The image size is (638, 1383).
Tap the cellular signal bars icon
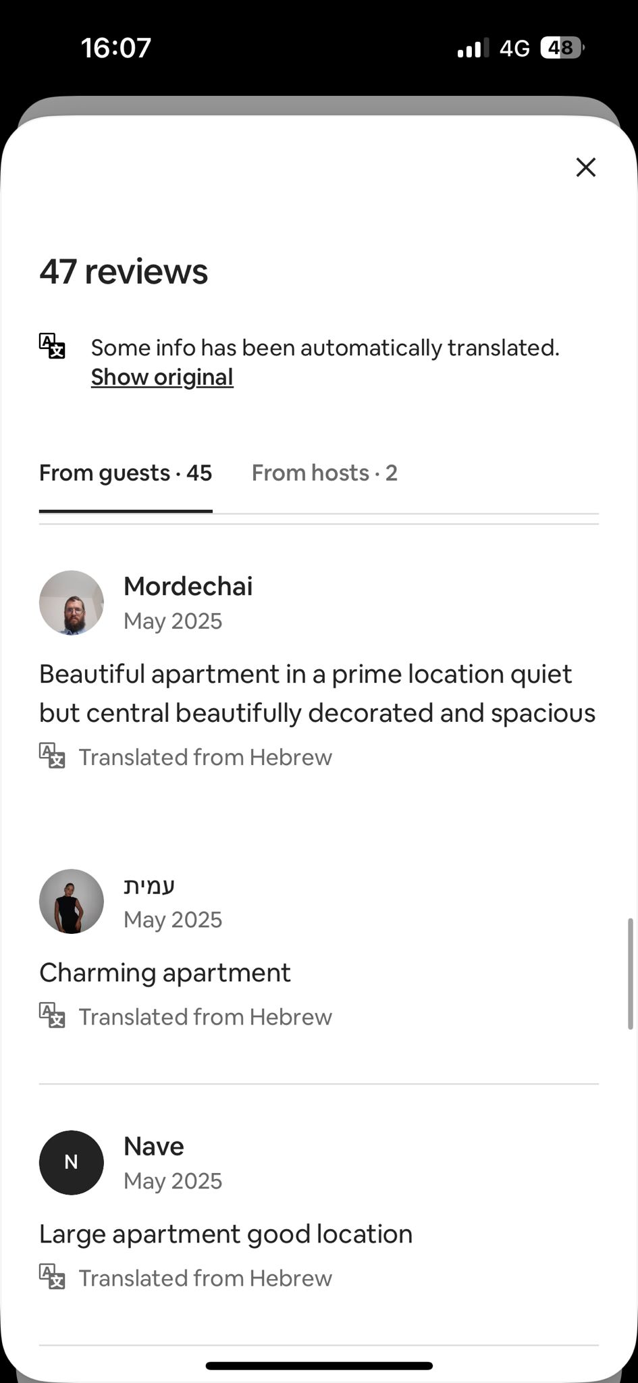(x=473, y=49)
